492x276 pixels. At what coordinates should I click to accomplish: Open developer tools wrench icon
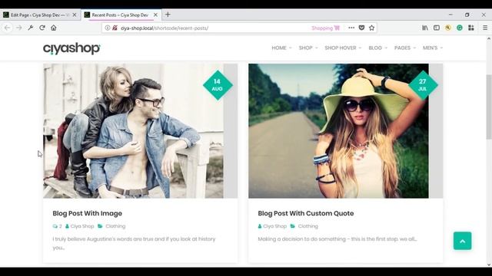pos(31,28)
